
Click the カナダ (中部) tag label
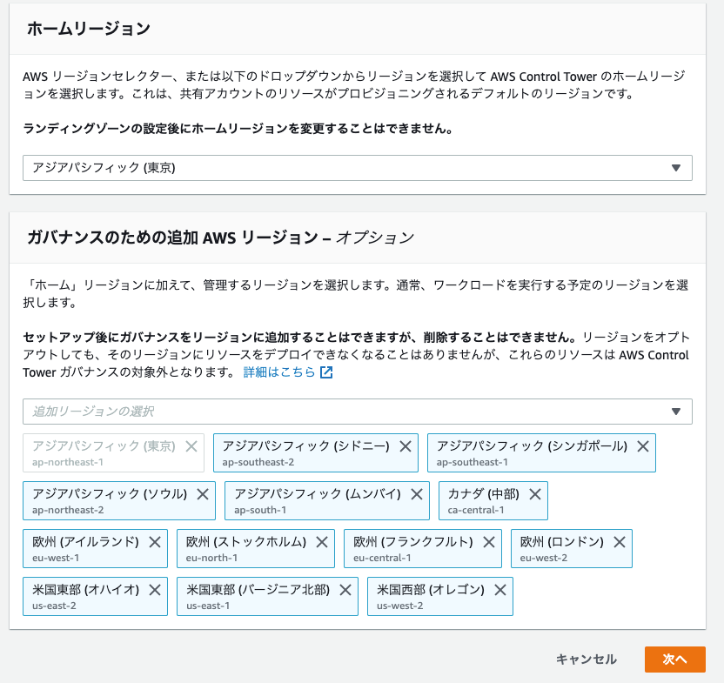(x=484, y=494)
